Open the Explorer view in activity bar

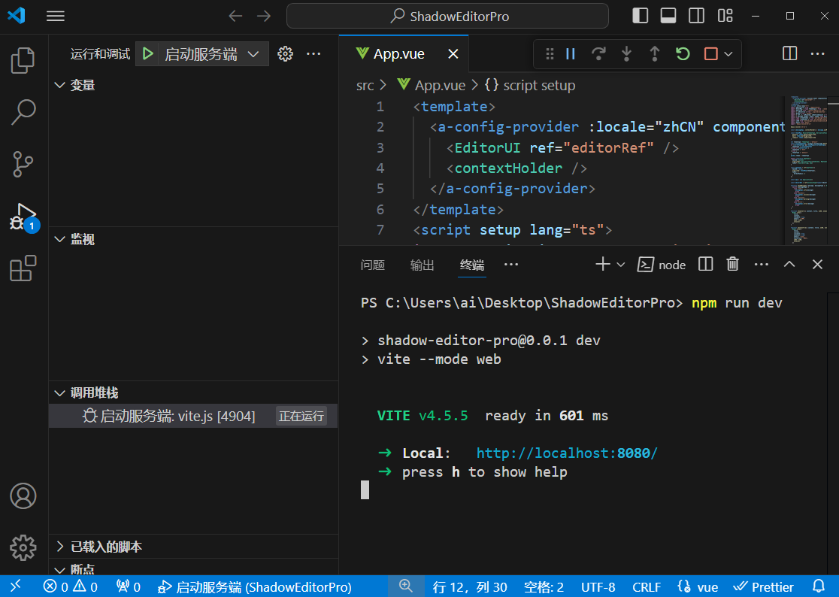pyautogui.click(x=23, y=61)
